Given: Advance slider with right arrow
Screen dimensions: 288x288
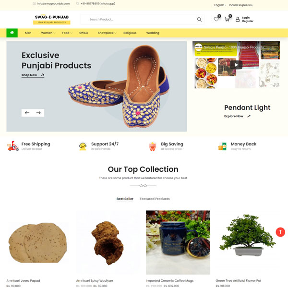Looking at the screenshot, I should pyautogui.click(x=38, y=113).
